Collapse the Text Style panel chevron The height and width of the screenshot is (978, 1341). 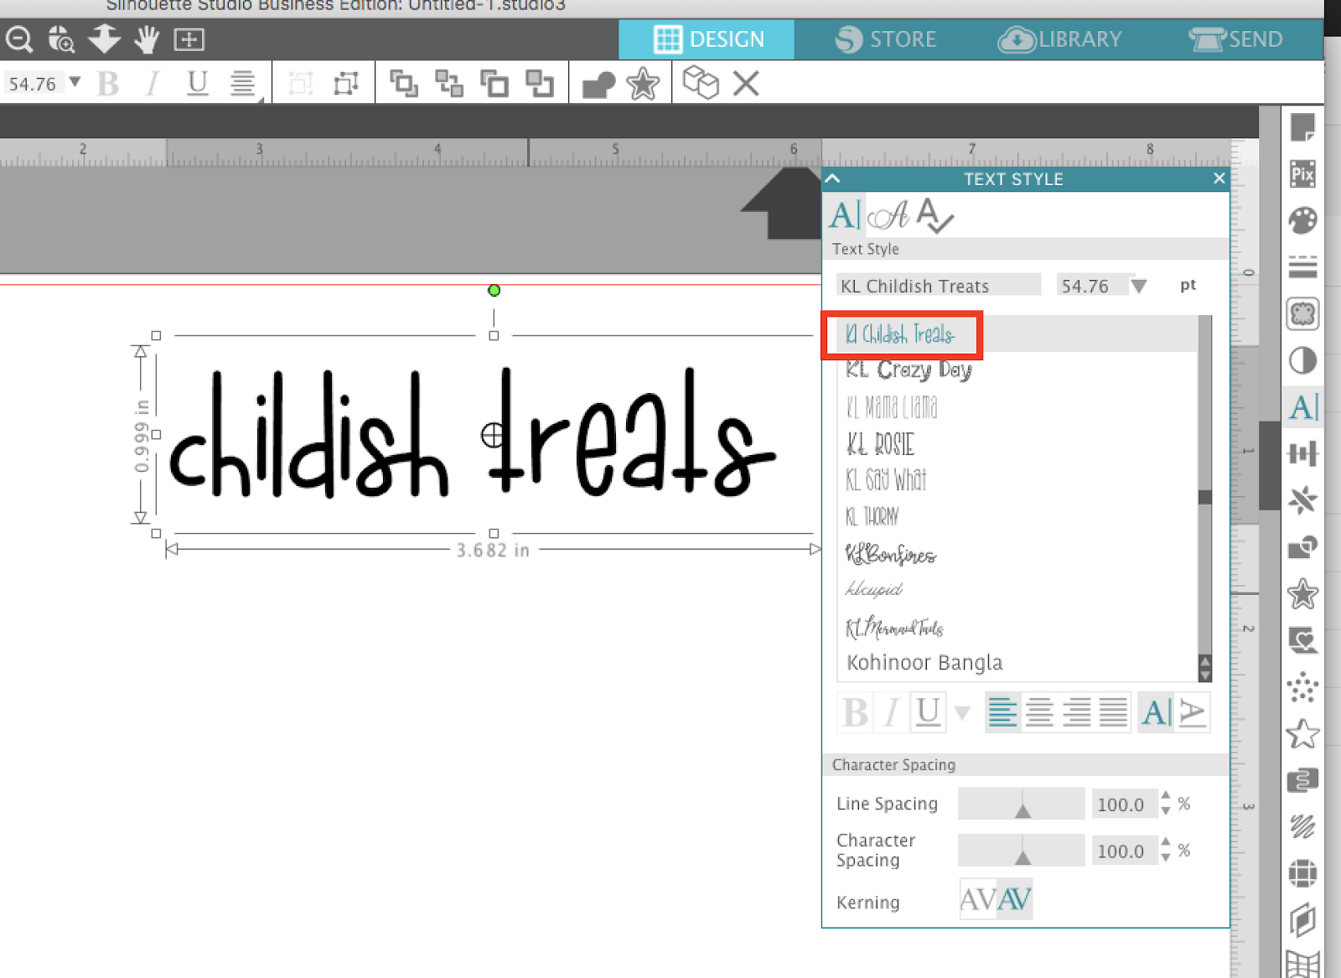pos(831,179)
